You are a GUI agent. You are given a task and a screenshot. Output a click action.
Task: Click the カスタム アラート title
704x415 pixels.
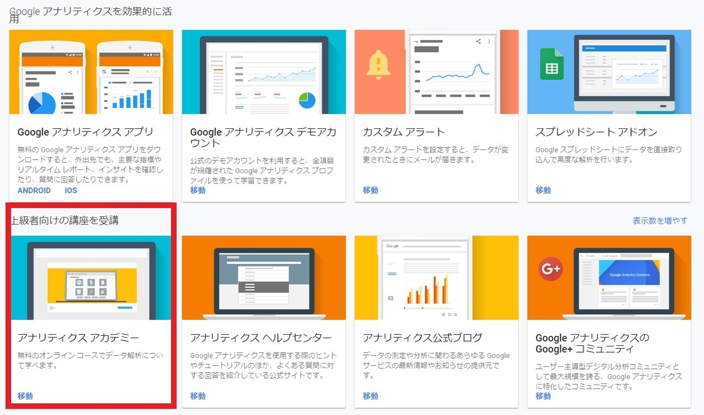click(x=404, y=132)
